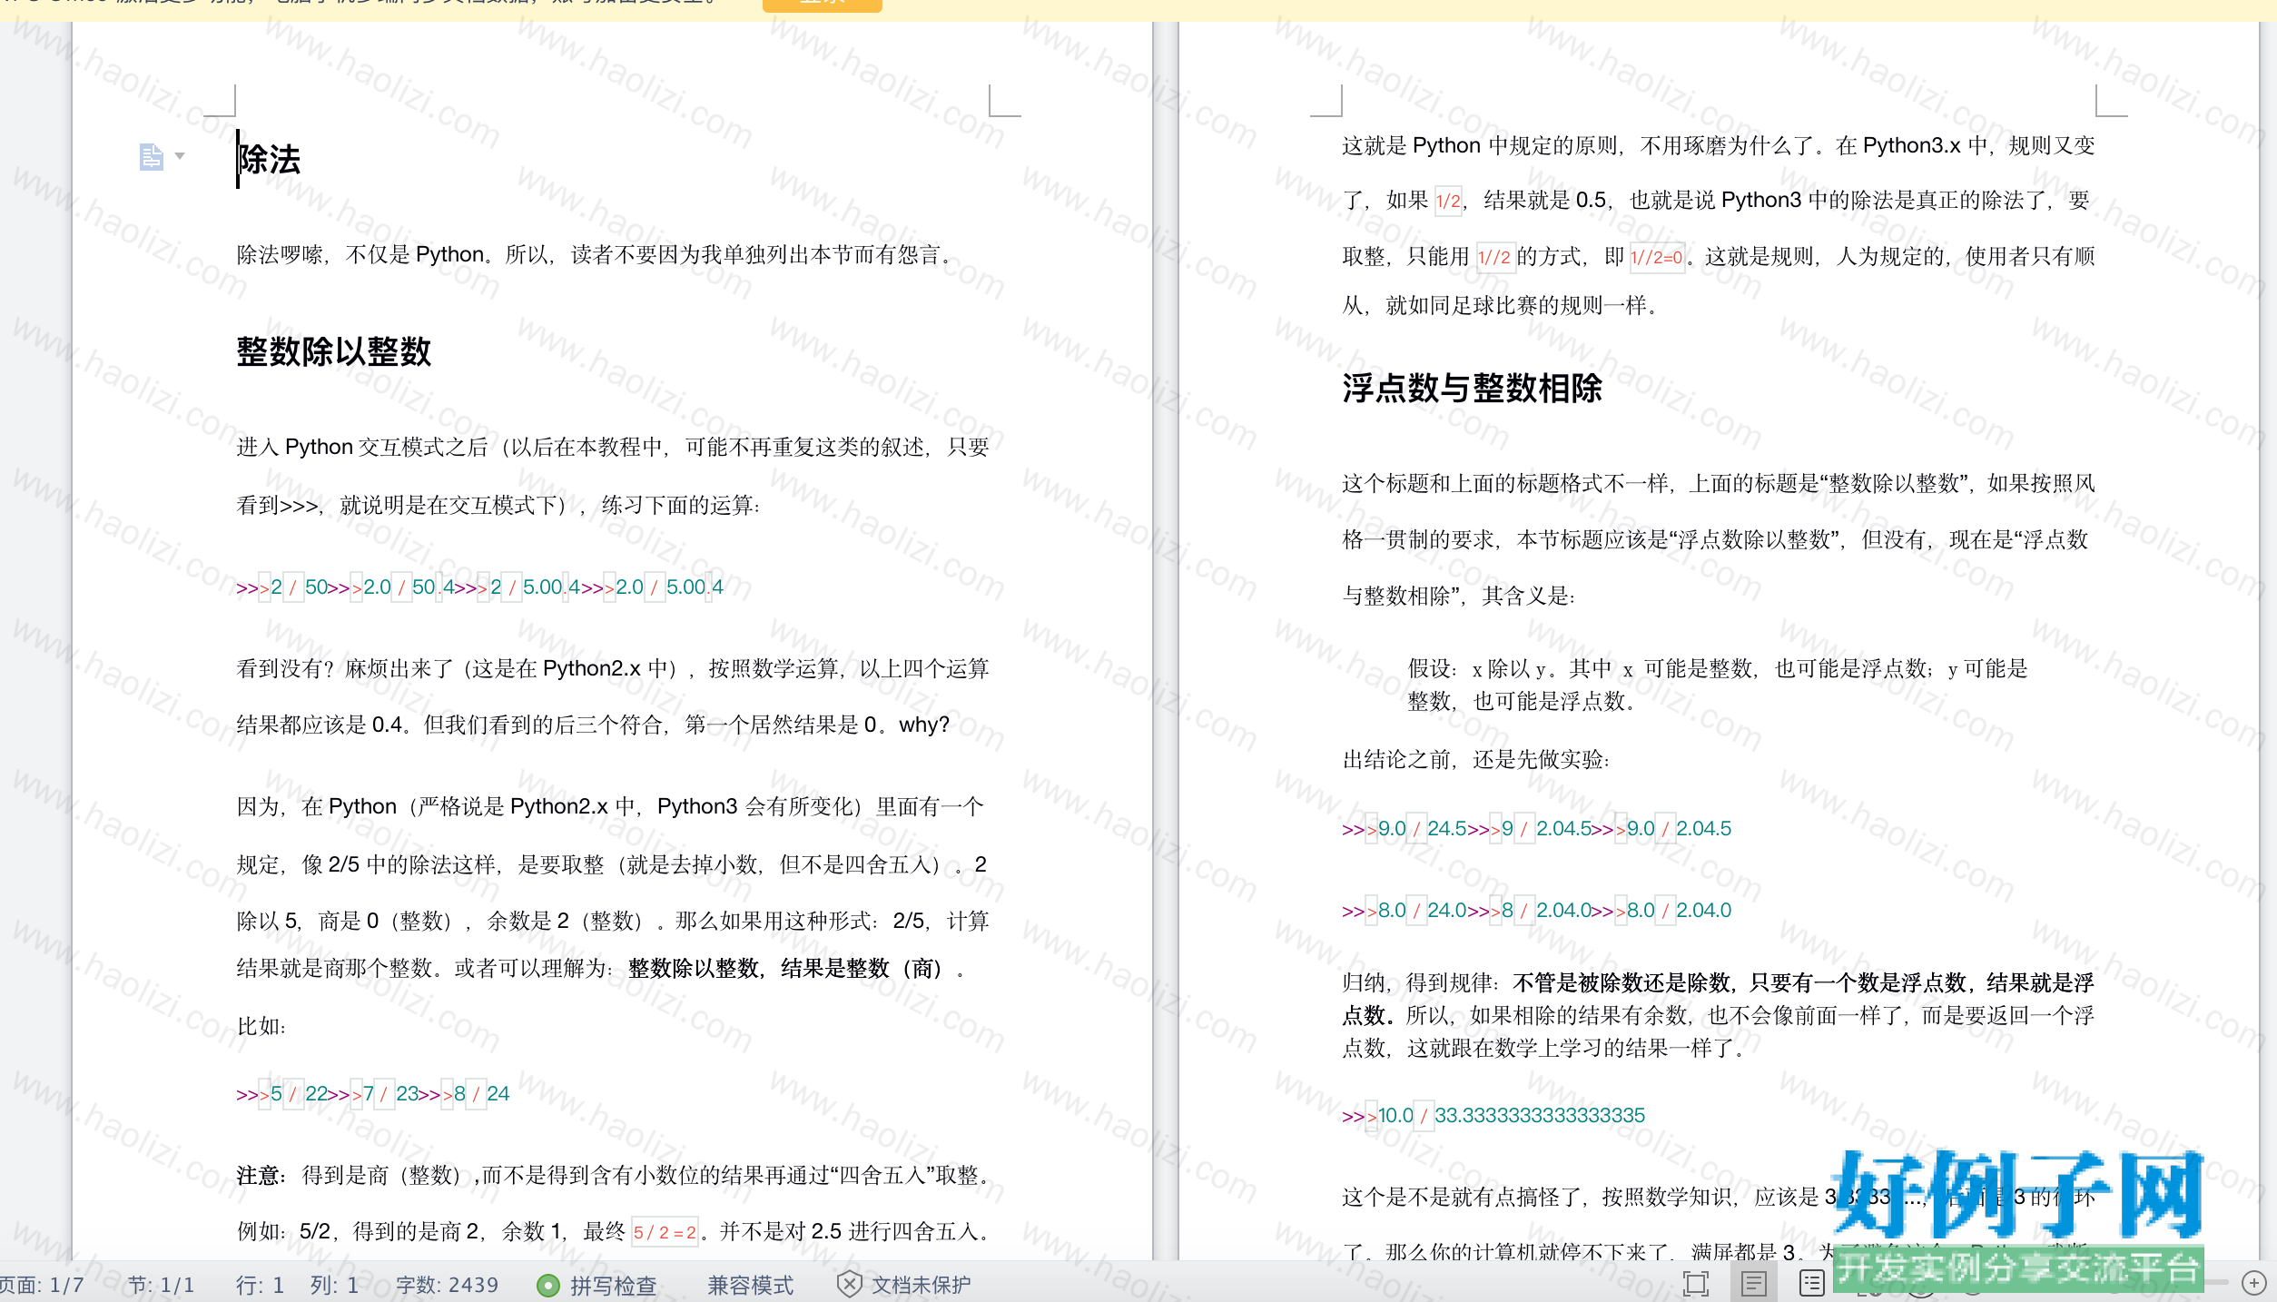Click the inline code 5 / 2 = 2

(x=665, y=1232)
